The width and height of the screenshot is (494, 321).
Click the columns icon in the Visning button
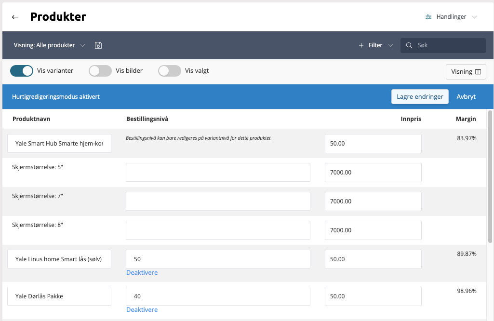[478, 72]
